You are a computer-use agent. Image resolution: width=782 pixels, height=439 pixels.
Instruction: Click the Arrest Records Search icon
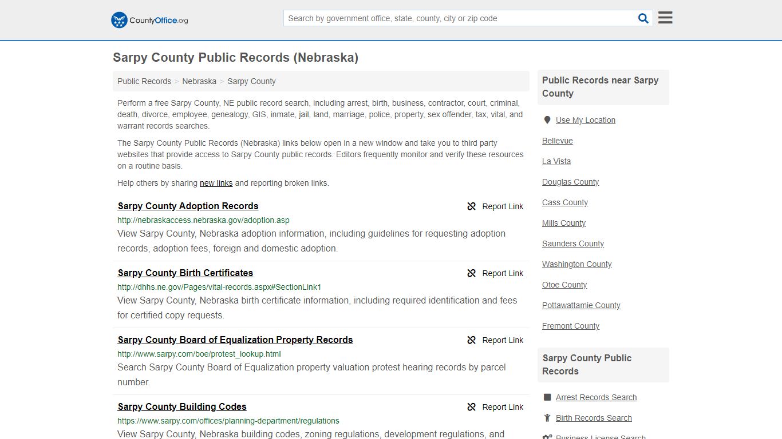(x=547, y=397)
